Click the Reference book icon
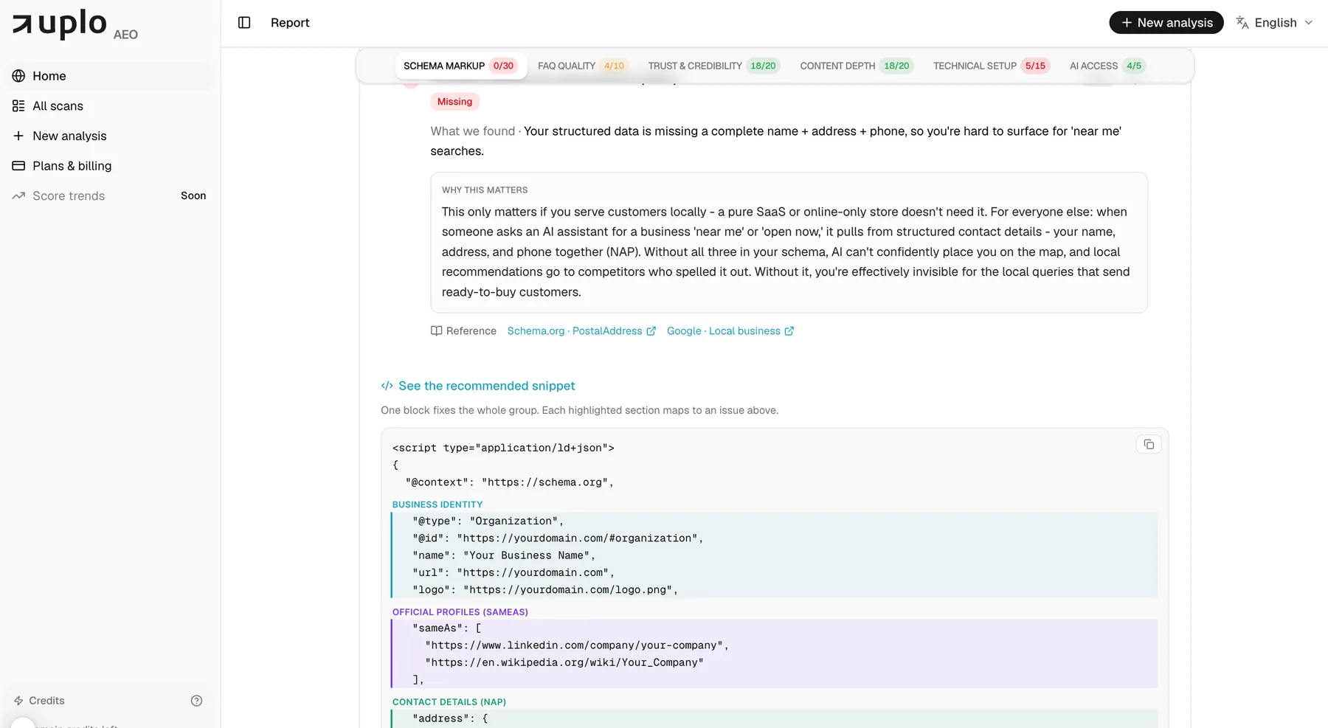This screenshot has height=728, width=1328. (x=436, y=331)
